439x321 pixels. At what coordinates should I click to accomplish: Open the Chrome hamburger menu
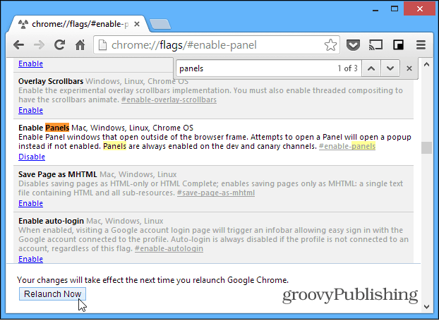coord(421,44)
